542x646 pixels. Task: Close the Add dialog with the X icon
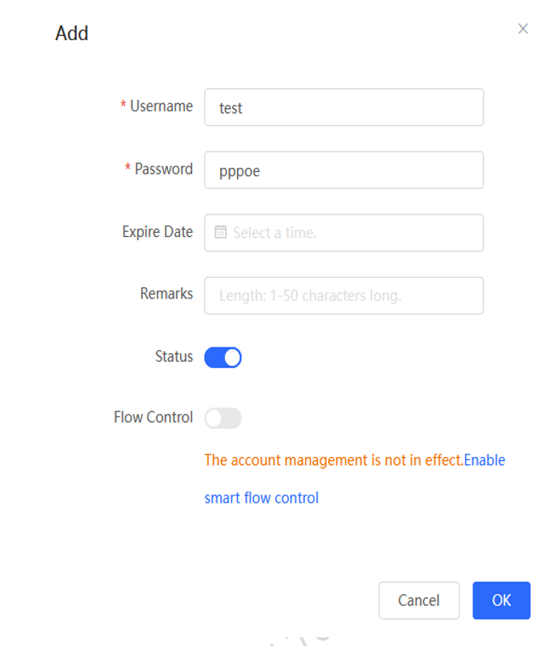click(523, 29)
